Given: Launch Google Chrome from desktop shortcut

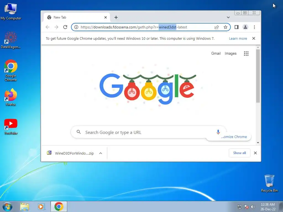Looking at the screenshot, I should click(11, 70).
